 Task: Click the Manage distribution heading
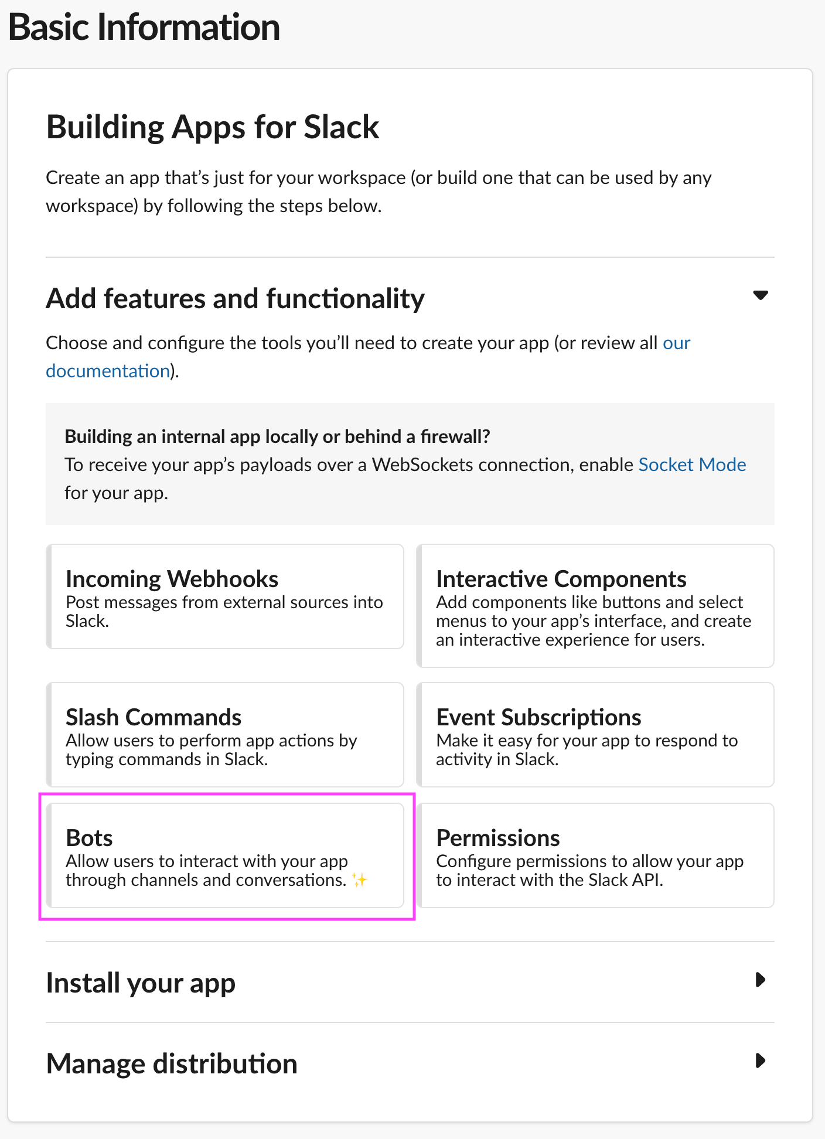pos(172,1064)
